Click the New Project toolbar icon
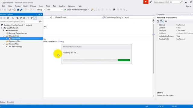This screenshot has height=108, width=193. pyautogui.click(x=9, y=10)
